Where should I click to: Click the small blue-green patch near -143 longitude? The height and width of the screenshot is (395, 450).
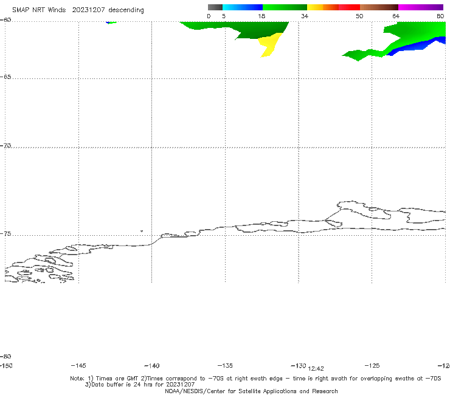click(111, 22)
